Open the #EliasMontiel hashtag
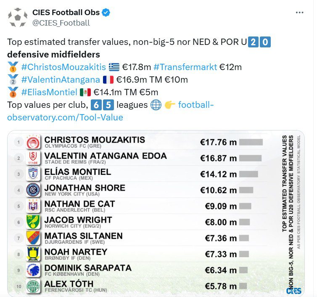Image resolution: width=317 pixels, height=297 pixels. (49, 92)
